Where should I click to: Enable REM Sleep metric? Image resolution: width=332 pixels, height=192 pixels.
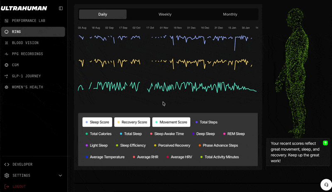[x=234, y=134]
